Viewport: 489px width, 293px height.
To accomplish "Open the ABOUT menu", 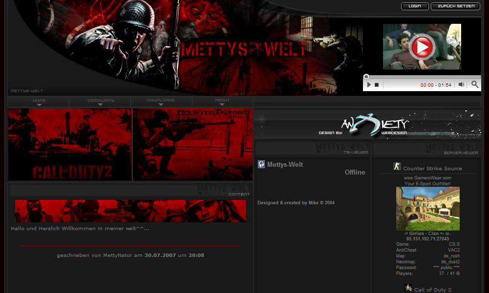I will point(222,101).
